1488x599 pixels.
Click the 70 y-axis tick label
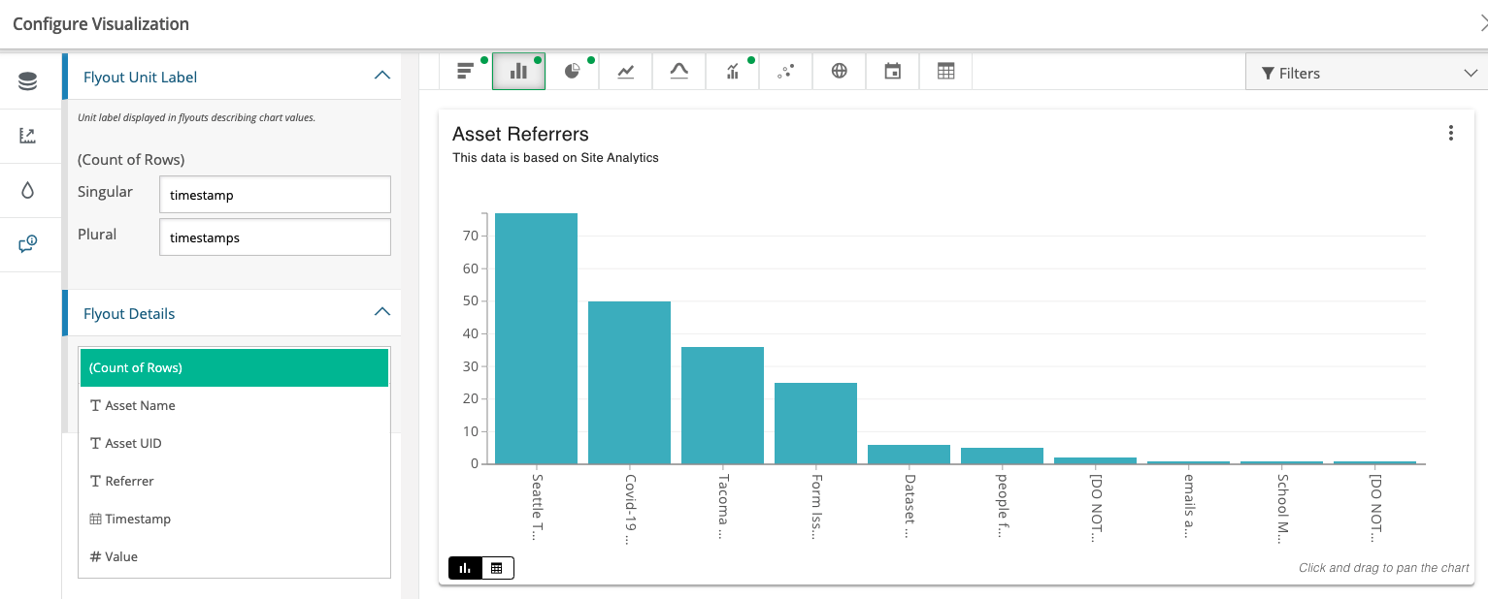pyautogui.click(x=471, y=236)
